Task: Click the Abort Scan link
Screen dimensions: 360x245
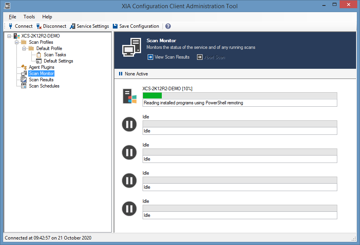Action: click(x=215, y=57)
